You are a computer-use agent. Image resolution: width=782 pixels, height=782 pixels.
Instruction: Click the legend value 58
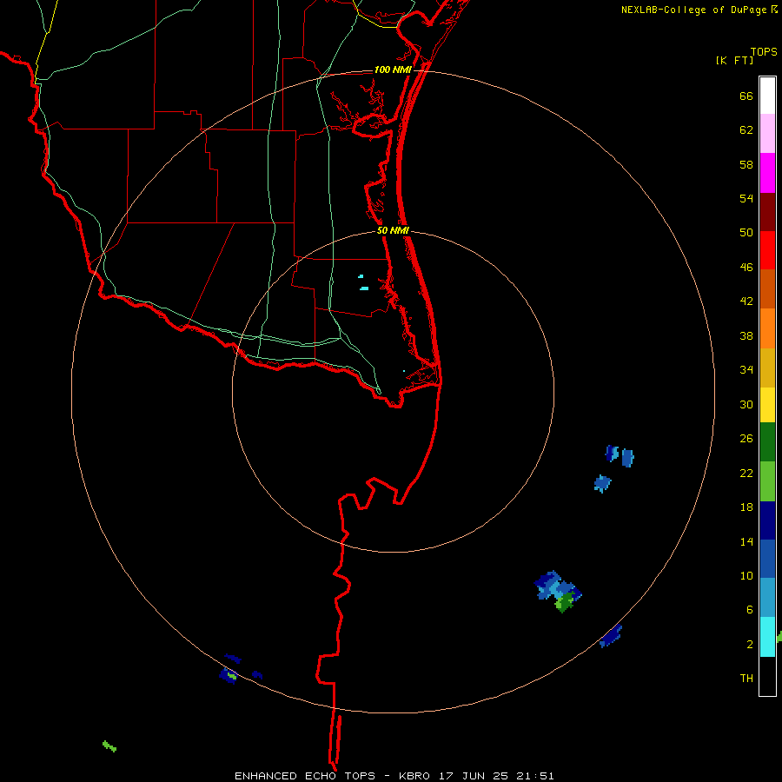[746, 164]
